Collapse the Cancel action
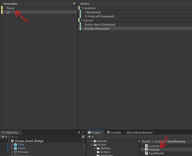The width and height of the screenshot is (192, 156). pyautogui.click(x=82, y=20)
